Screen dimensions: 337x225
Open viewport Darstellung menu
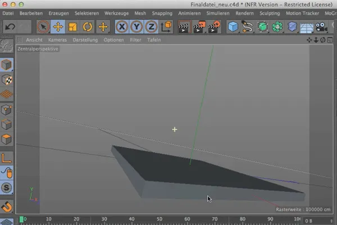(x=85, y=40)
